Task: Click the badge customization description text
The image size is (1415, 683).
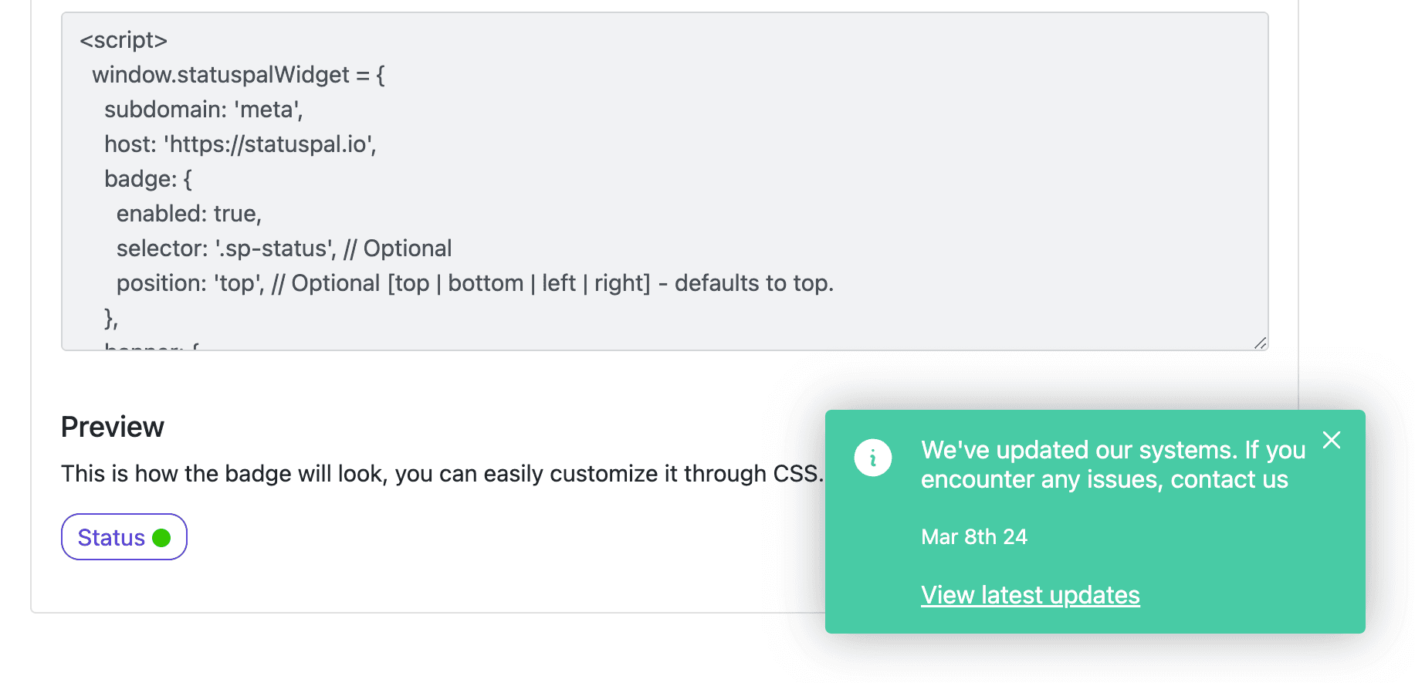Action: pyautogui.click(x=442, y=473)
